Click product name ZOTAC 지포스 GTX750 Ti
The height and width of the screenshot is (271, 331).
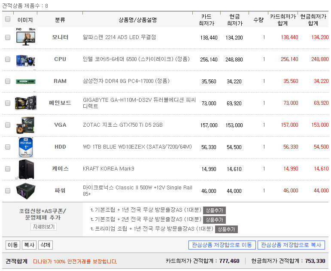pos(123,125)
